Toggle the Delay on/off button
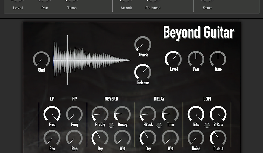 click(159, 125)
